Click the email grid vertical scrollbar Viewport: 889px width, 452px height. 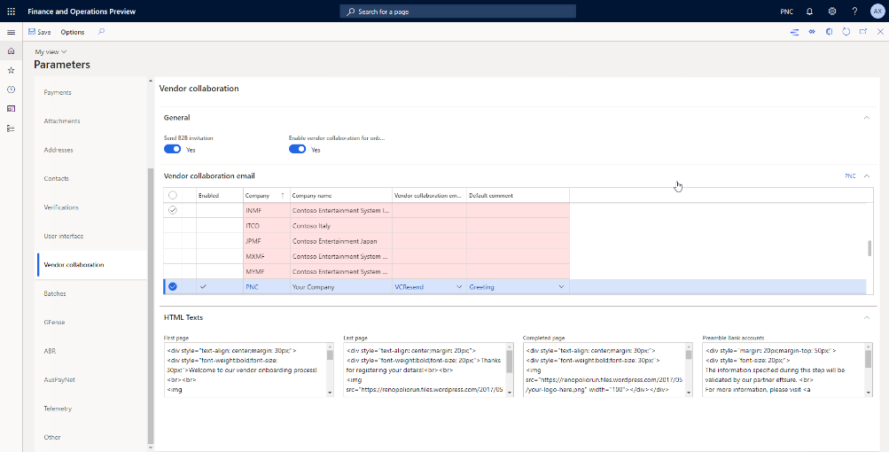[870, 248]
